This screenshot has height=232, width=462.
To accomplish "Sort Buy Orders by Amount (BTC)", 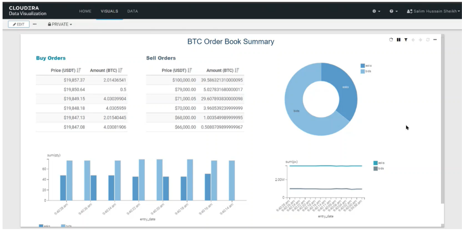I will click(x=120, y=71).
